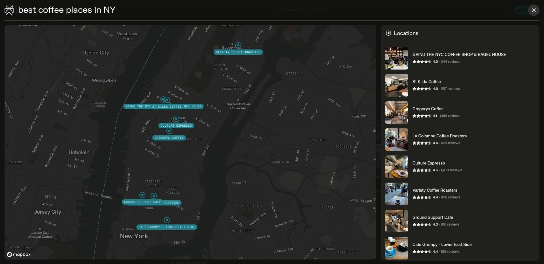Open the Café Grumpy thumbnail photo
This screenshot has height=264, width=544.
(x=397, y=248)
